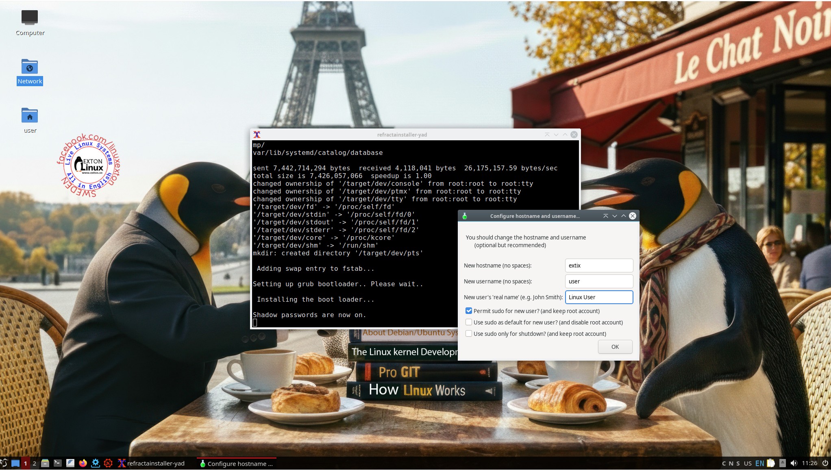831x470 pixels.
Task: Click the New username field
Action: [x=598, y=281]
